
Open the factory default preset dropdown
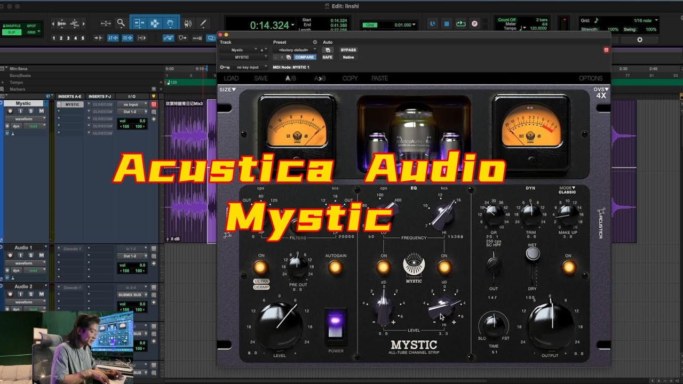[x=294, y=50]
